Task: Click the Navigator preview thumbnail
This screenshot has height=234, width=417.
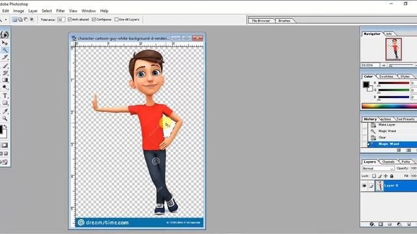Action: point(394,49)
